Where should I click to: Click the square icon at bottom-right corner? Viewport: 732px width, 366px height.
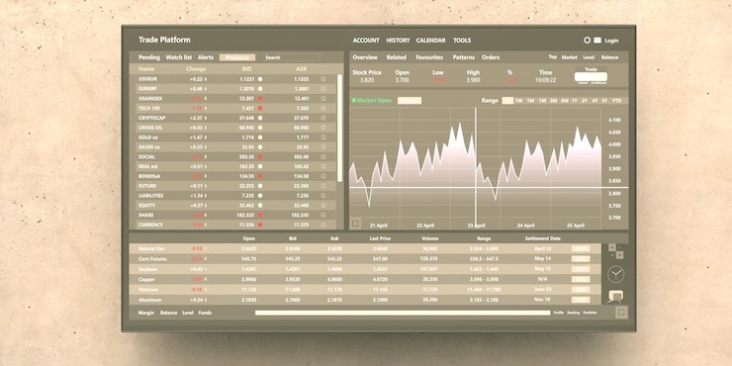tap(621, 313)
